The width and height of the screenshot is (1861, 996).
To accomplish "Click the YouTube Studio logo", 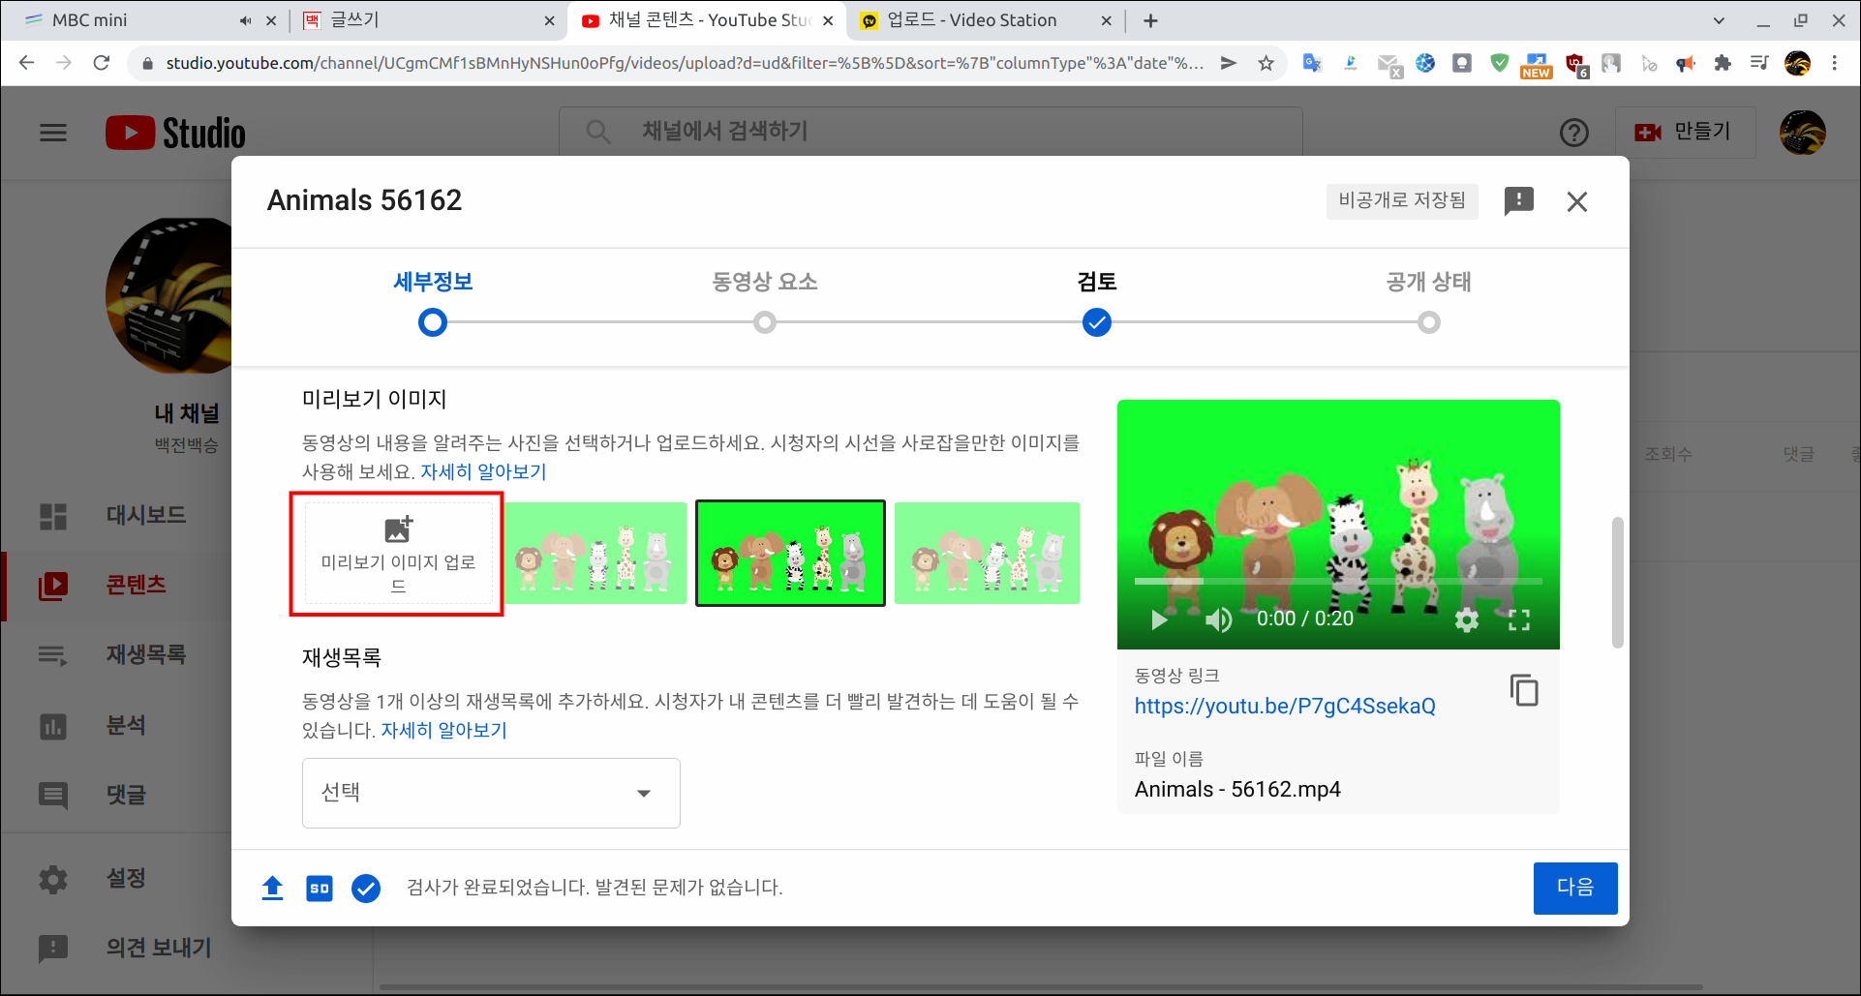I will 174,132.
